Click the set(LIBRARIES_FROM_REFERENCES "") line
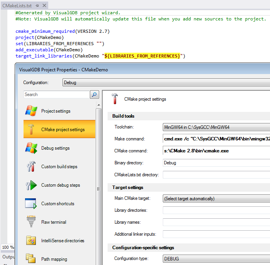The width and height of the screenshot is (270, 265). [60, 44]
